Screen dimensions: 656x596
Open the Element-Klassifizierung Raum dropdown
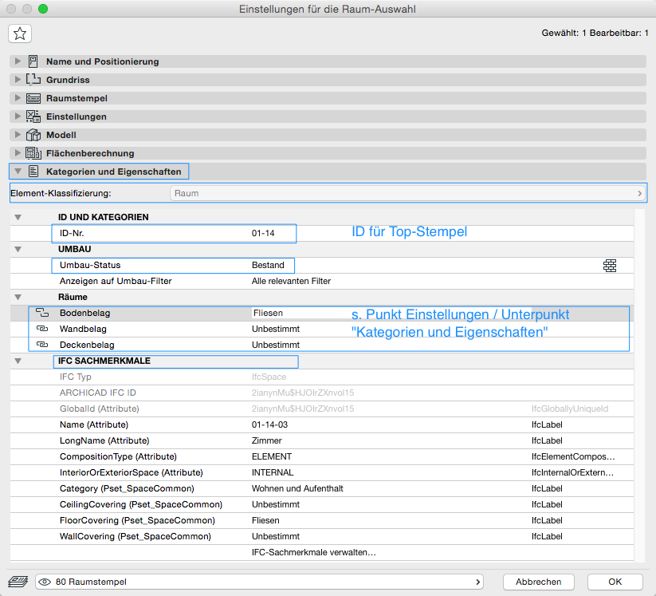point(407,193)
